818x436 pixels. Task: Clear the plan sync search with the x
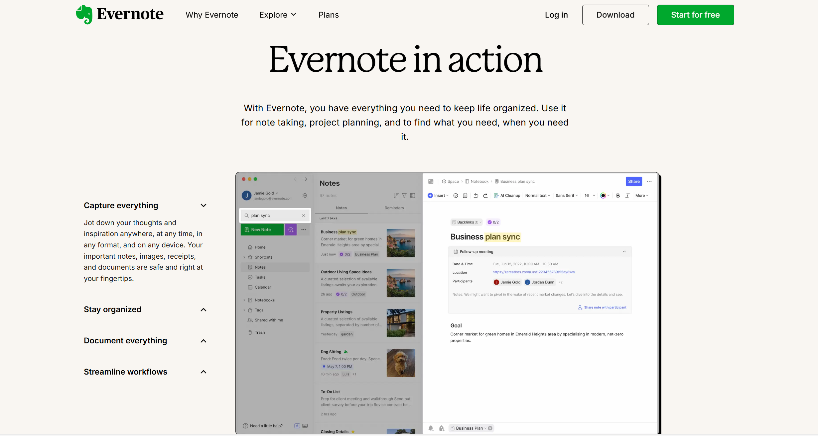pyautogui.click(x=304, y=216)
